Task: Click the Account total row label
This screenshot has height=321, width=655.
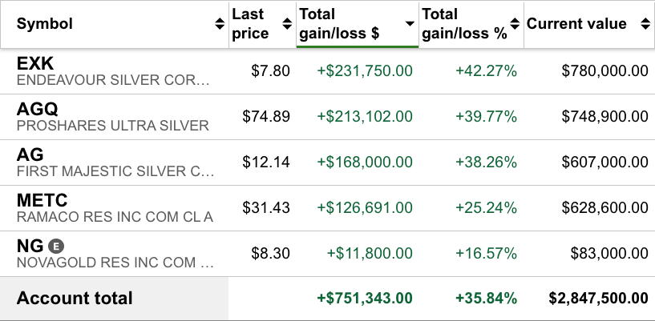Action: click(x=75, y=299)
